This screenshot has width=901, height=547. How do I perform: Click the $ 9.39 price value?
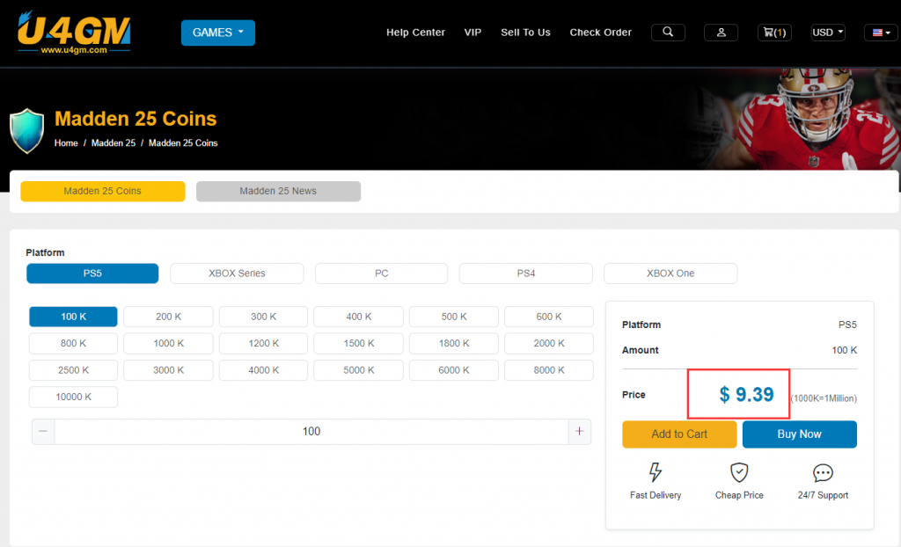coord(746,395)
